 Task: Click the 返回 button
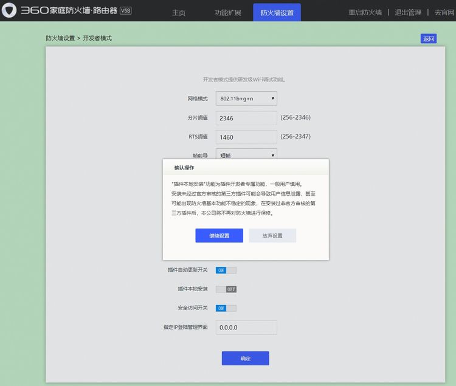coord(429,39)
